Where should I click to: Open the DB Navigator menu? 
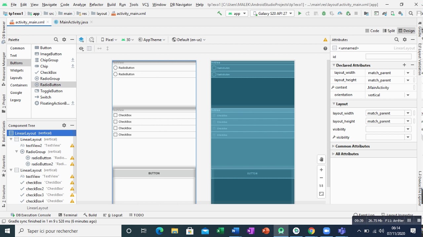[181, 5]
